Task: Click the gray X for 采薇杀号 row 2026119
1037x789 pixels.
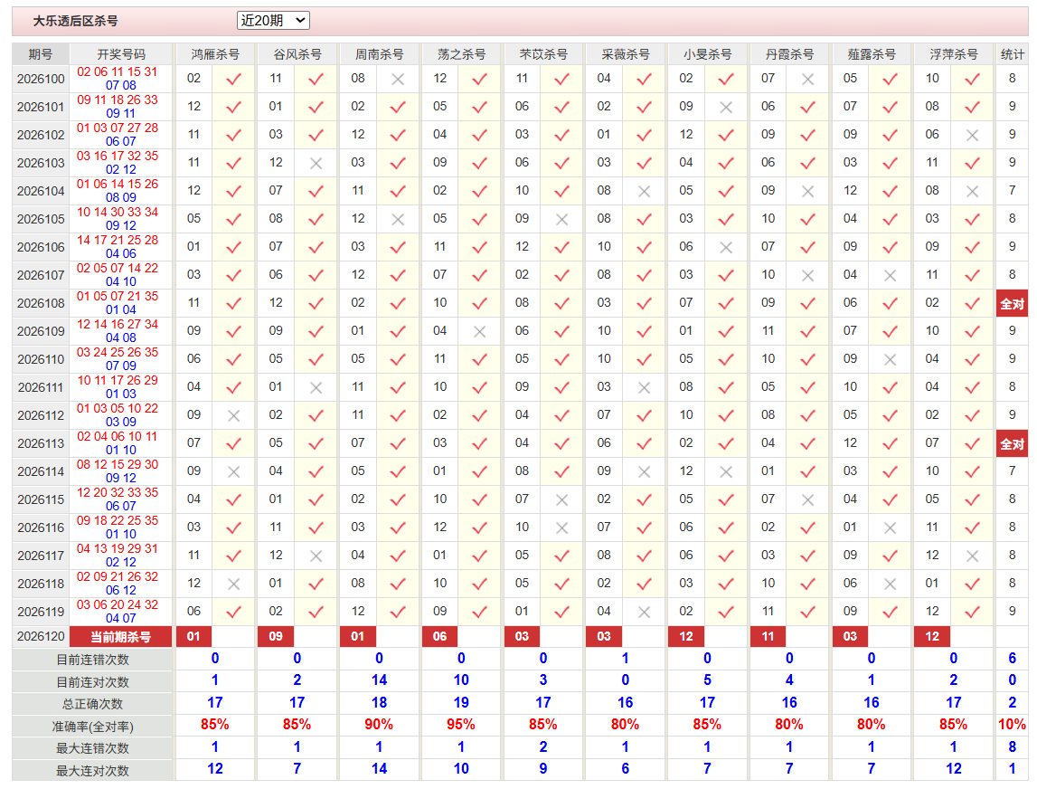Action: [644, 613]
